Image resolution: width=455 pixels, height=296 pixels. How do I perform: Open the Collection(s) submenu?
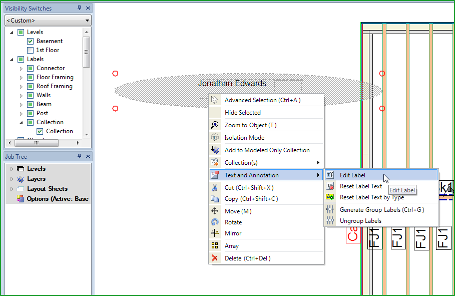[266, 162]
